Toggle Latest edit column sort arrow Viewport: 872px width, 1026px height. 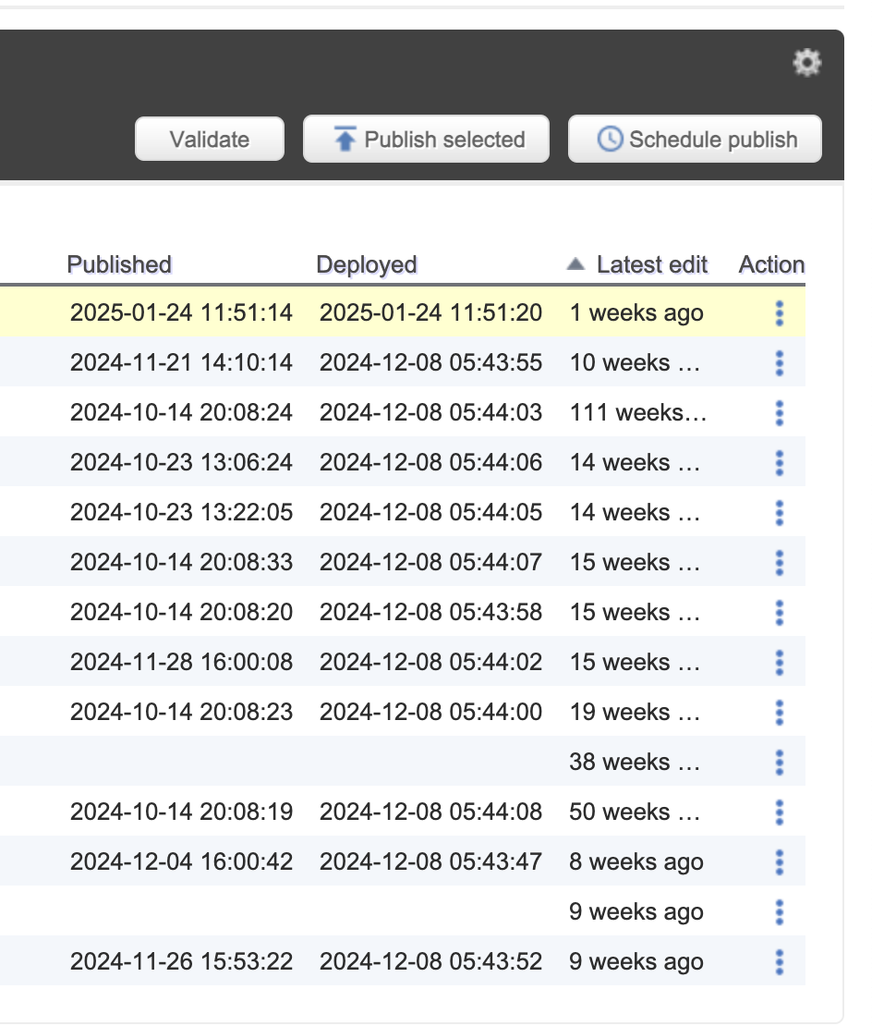(575, 265)
